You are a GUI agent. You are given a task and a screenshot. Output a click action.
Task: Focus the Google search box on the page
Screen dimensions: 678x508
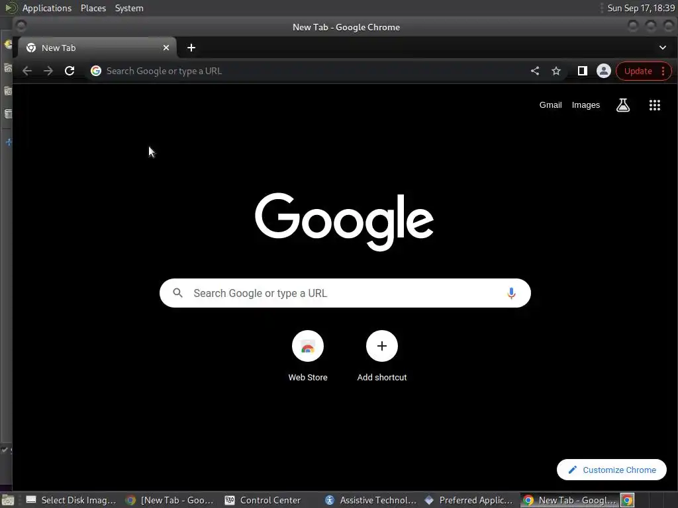[x=345, y=293]
